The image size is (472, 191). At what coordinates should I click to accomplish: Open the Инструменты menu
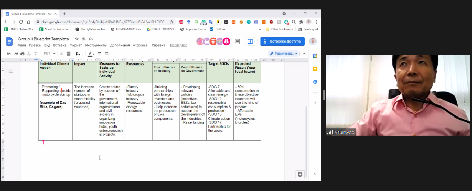pyautogui.click(x=96, y=45)
